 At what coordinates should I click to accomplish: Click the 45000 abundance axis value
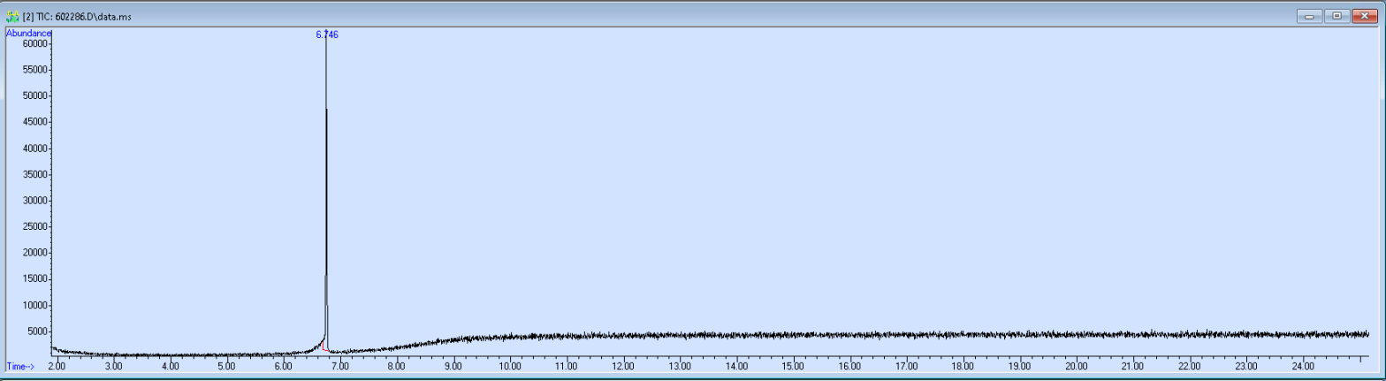[34, 121]
